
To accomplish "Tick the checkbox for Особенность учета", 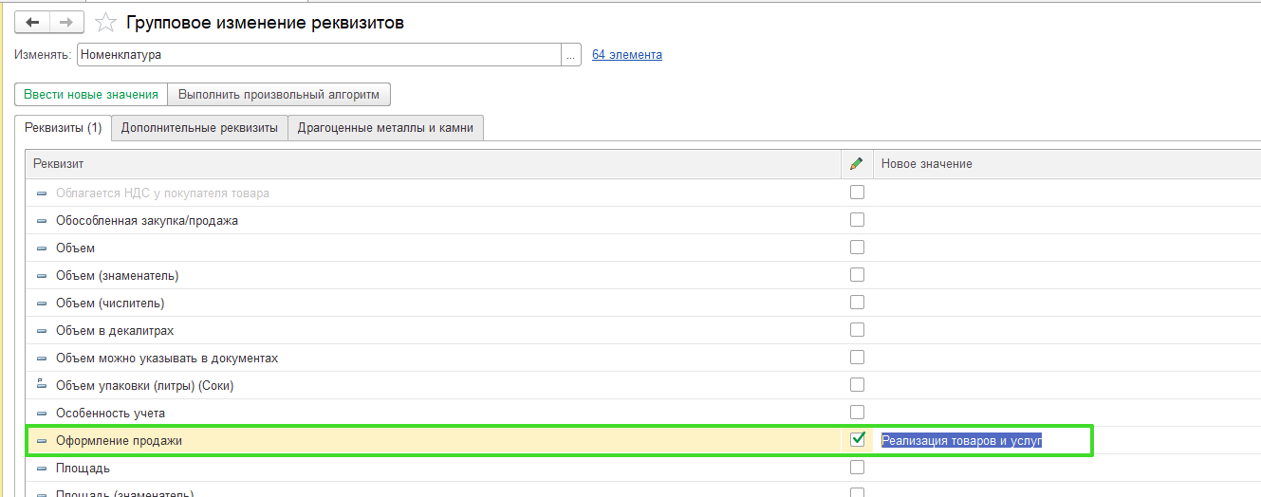I will [x=857, y=413].
